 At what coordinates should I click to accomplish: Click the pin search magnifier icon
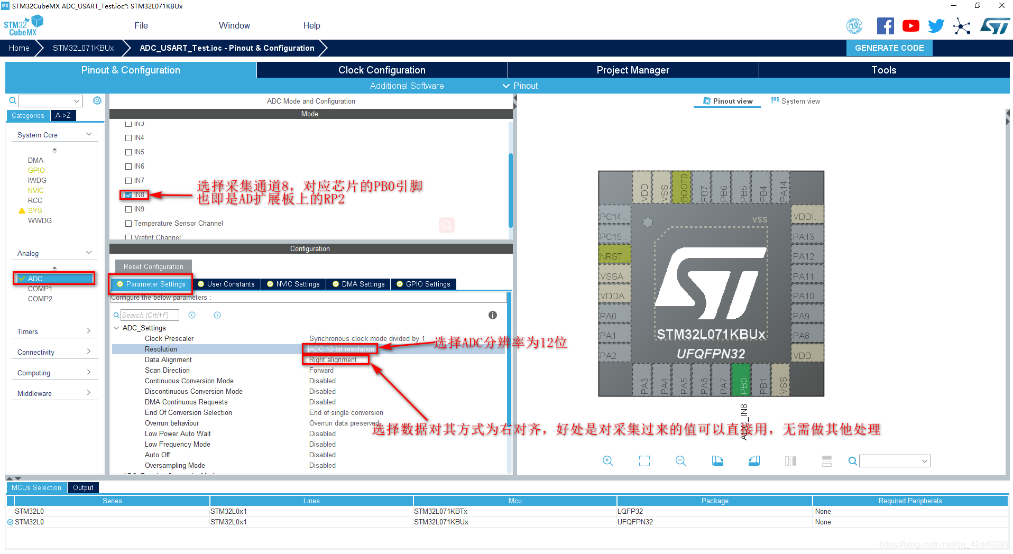(x=852, y=461)
